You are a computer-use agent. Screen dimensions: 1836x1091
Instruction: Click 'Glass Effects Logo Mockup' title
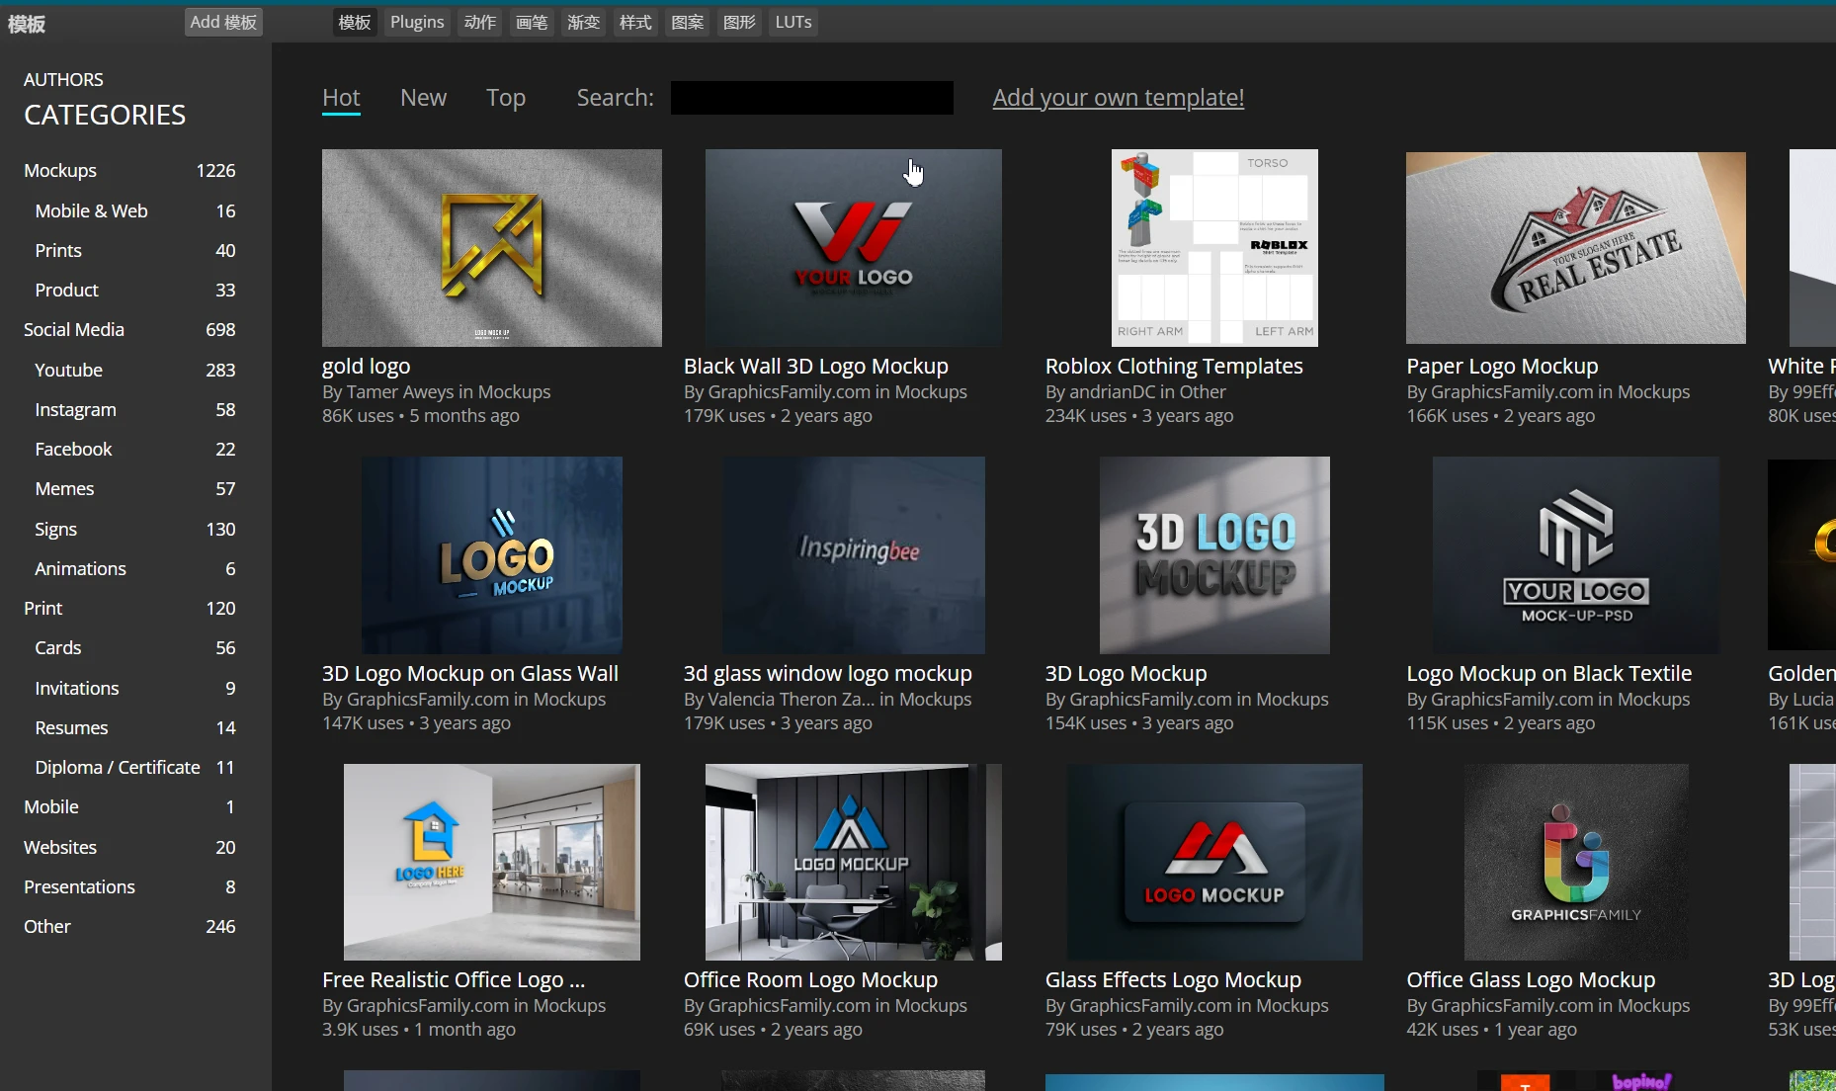(x=1173, y=979)
